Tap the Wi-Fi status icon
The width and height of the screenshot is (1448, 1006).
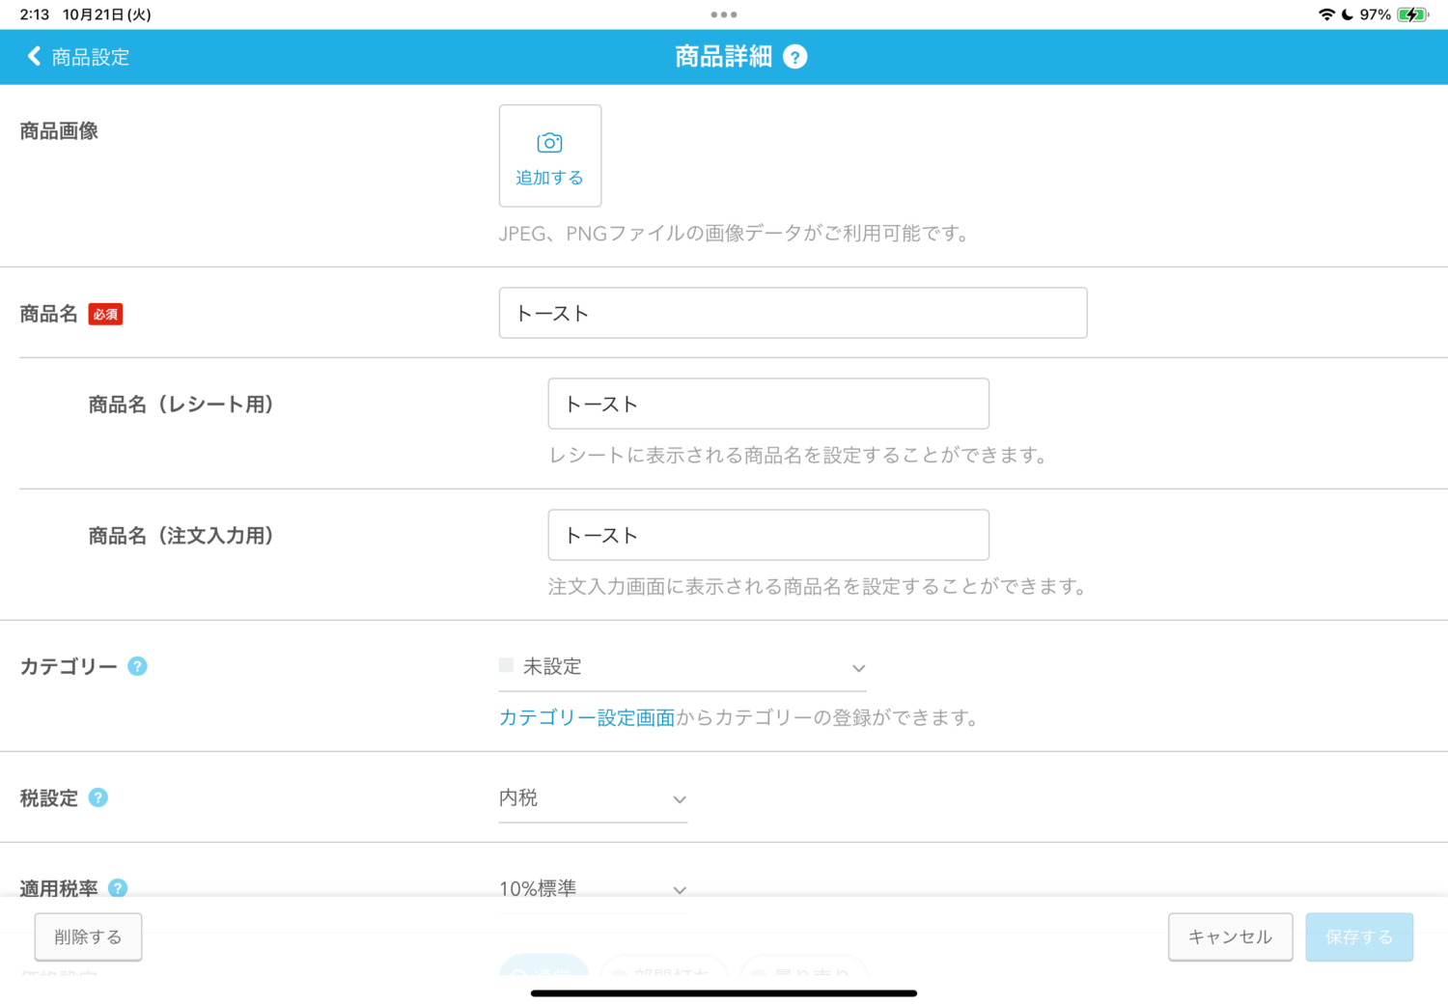tap(1326, 14)
